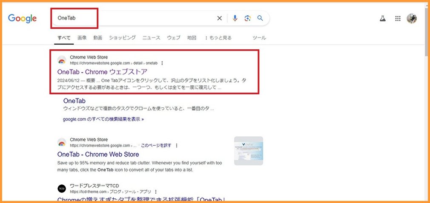The image size is (430, 203).
Task: Click Chrome Web Store favicon of first result
Action: [62, 60]
